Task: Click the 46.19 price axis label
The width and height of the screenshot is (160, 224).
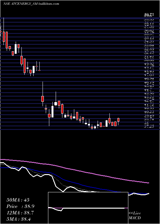Action: [x=149, y=83]
